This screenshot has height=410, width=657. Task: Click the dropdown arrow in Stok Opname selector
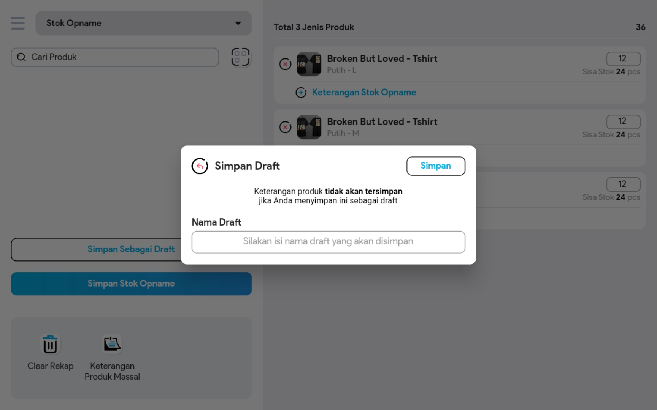238,23
